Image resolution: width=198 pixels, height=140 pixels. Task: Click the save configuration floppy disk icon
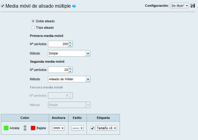click(193, 6)
